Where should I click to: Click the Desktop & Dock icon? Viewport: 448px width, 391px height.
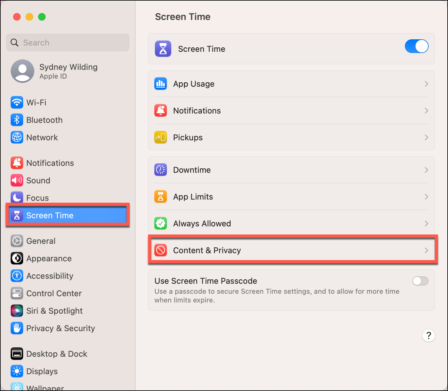[17, 354]
